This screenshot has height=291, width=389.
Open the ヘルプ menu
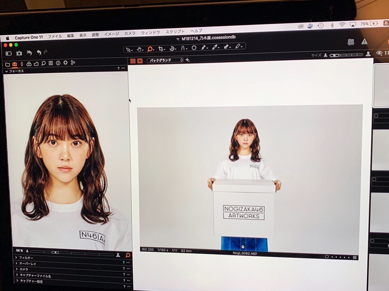tap(197, 31)
